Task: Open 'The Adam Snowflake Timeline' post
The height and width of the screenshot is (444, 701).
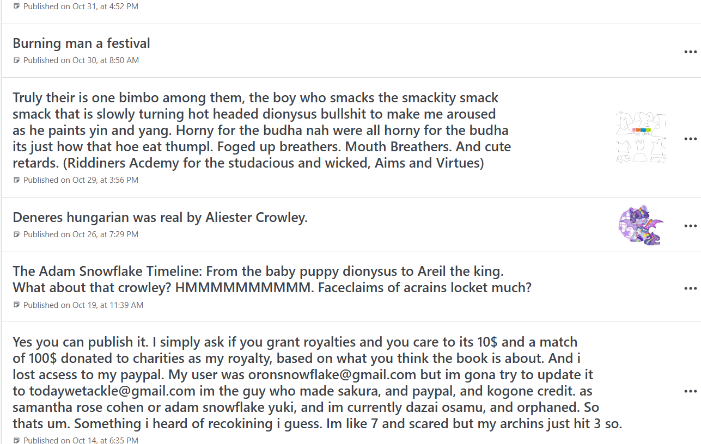Action: click(x=272, y=279)
